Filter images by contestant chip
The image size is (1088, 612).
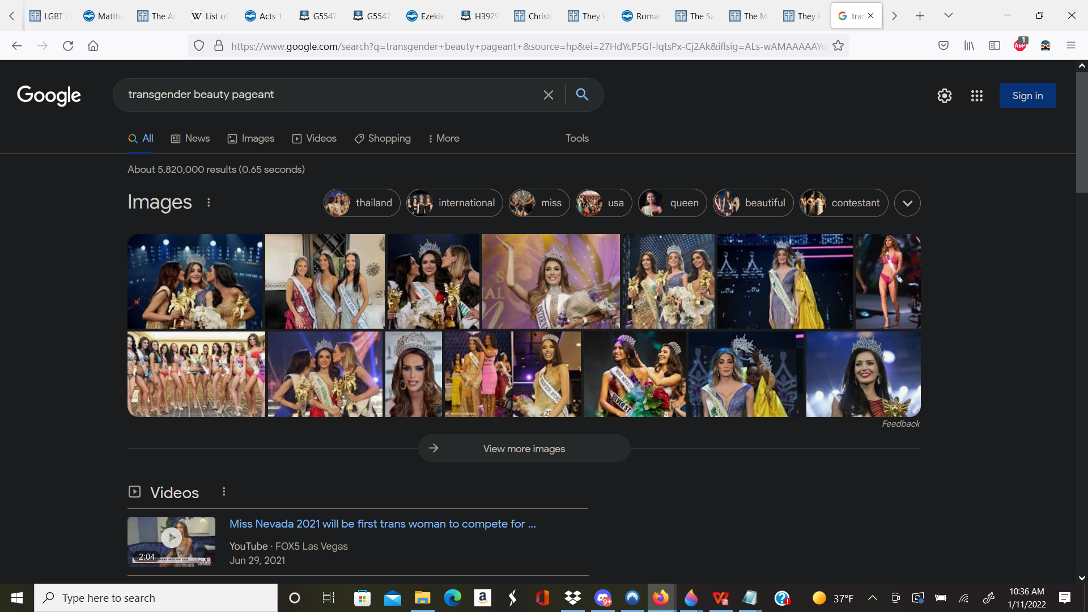coord(844,203)
